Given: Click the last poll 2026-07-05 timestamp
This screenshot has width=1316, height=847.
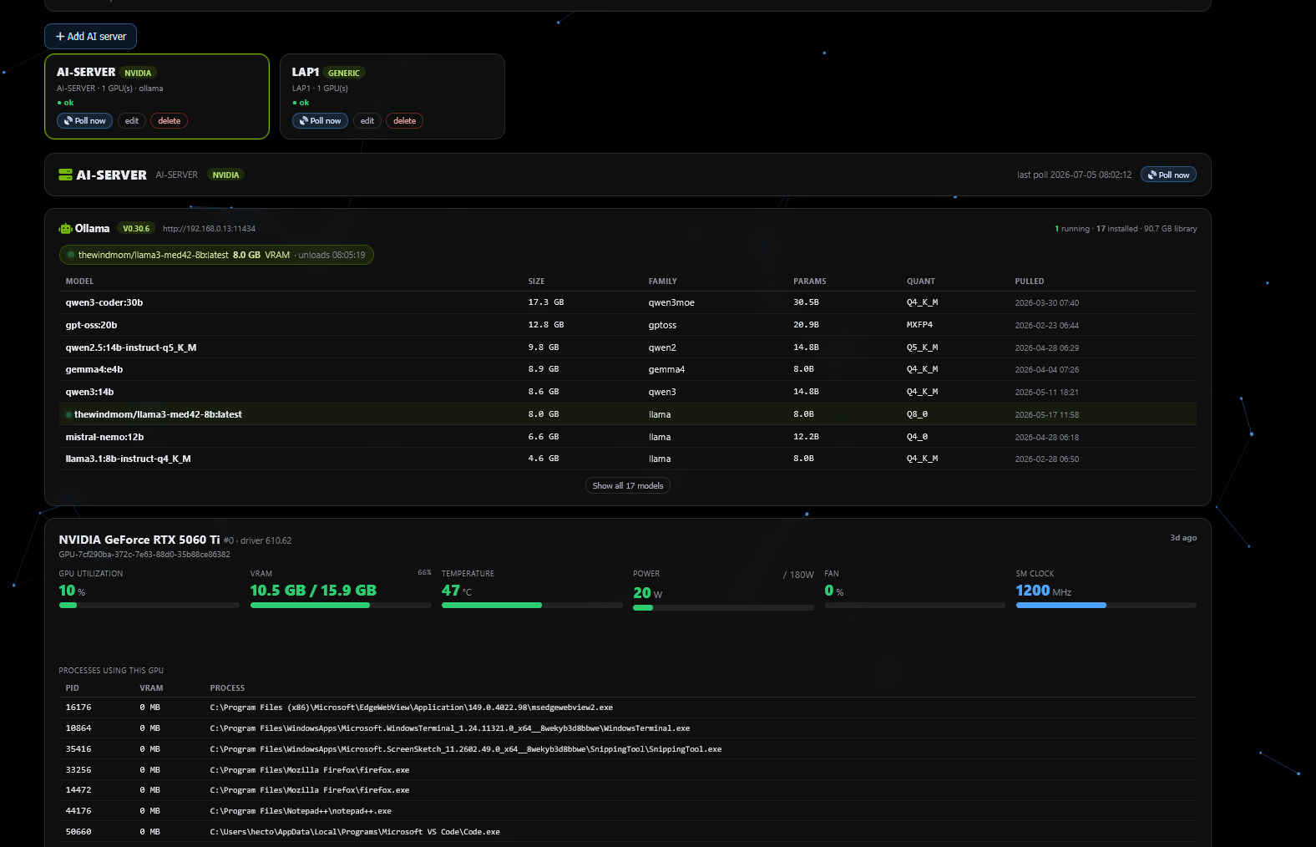Looking at the screenshot, I should point(1074,175).
